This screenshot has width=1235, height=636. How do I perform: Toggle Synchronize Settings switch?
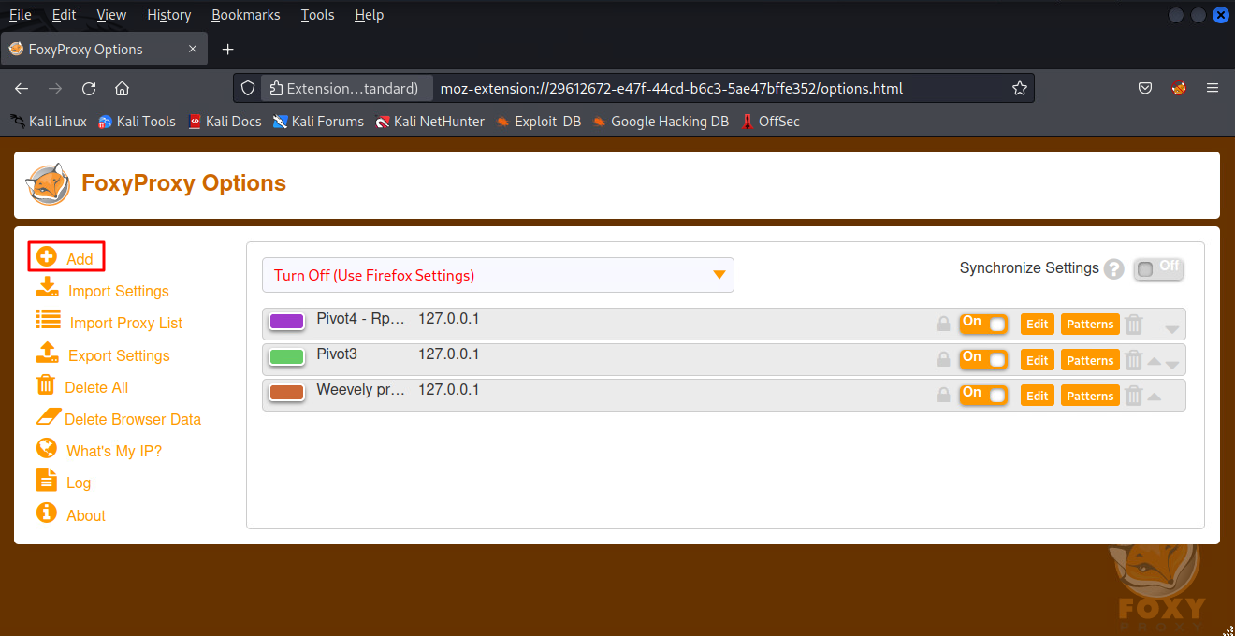click(1158, 269)
